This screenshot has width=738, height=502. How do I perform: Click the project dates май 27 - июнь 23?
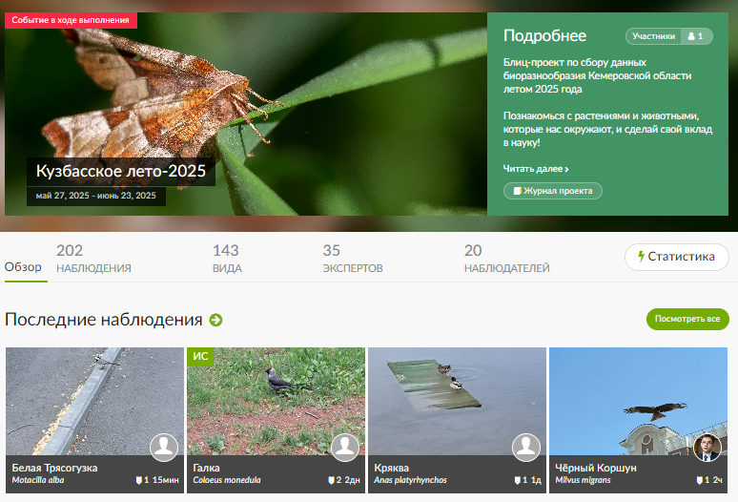pos(96,196)
